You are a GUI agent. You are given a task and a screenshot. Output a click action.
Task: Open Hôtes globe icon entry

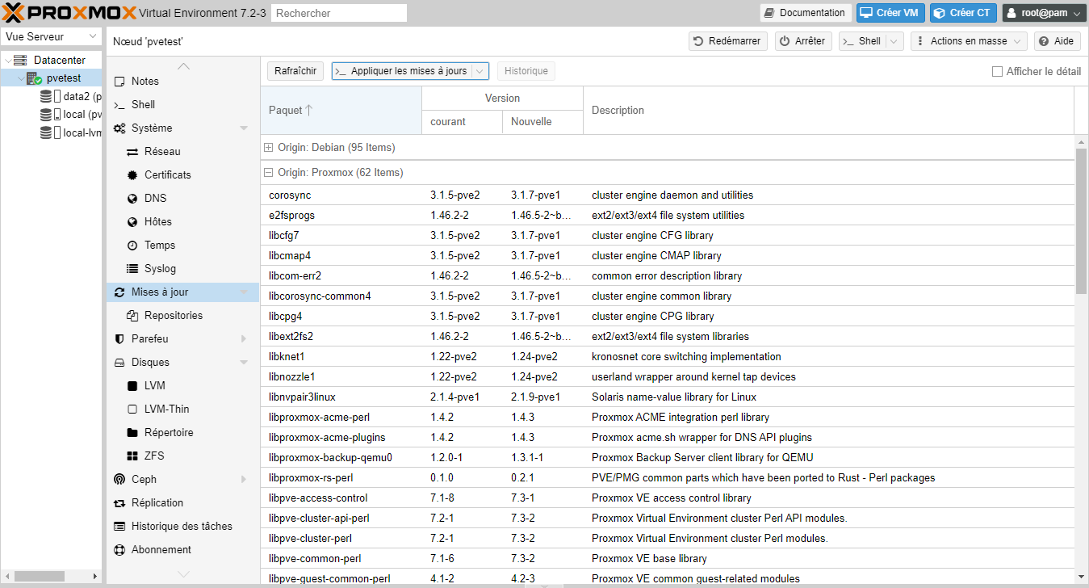point(132,221)
